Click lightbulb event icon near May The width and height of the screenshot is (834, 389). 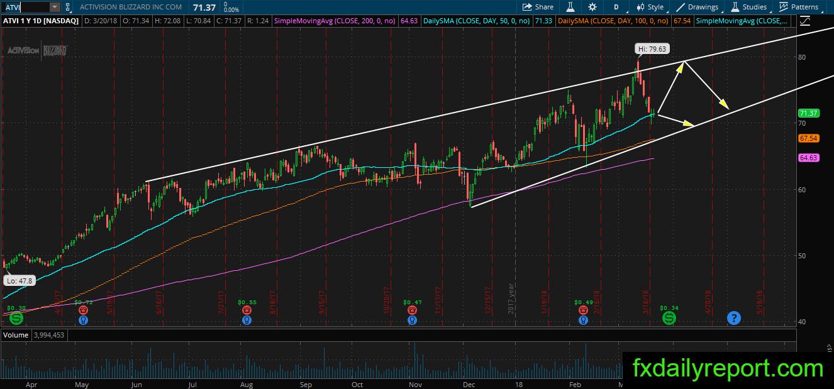[83, 320]
